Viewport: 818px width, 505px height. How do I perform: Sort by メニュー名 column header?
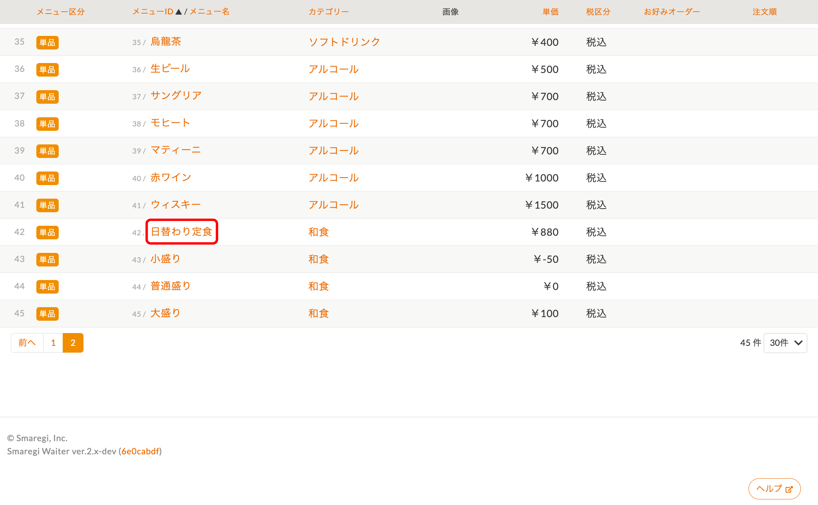210,12
